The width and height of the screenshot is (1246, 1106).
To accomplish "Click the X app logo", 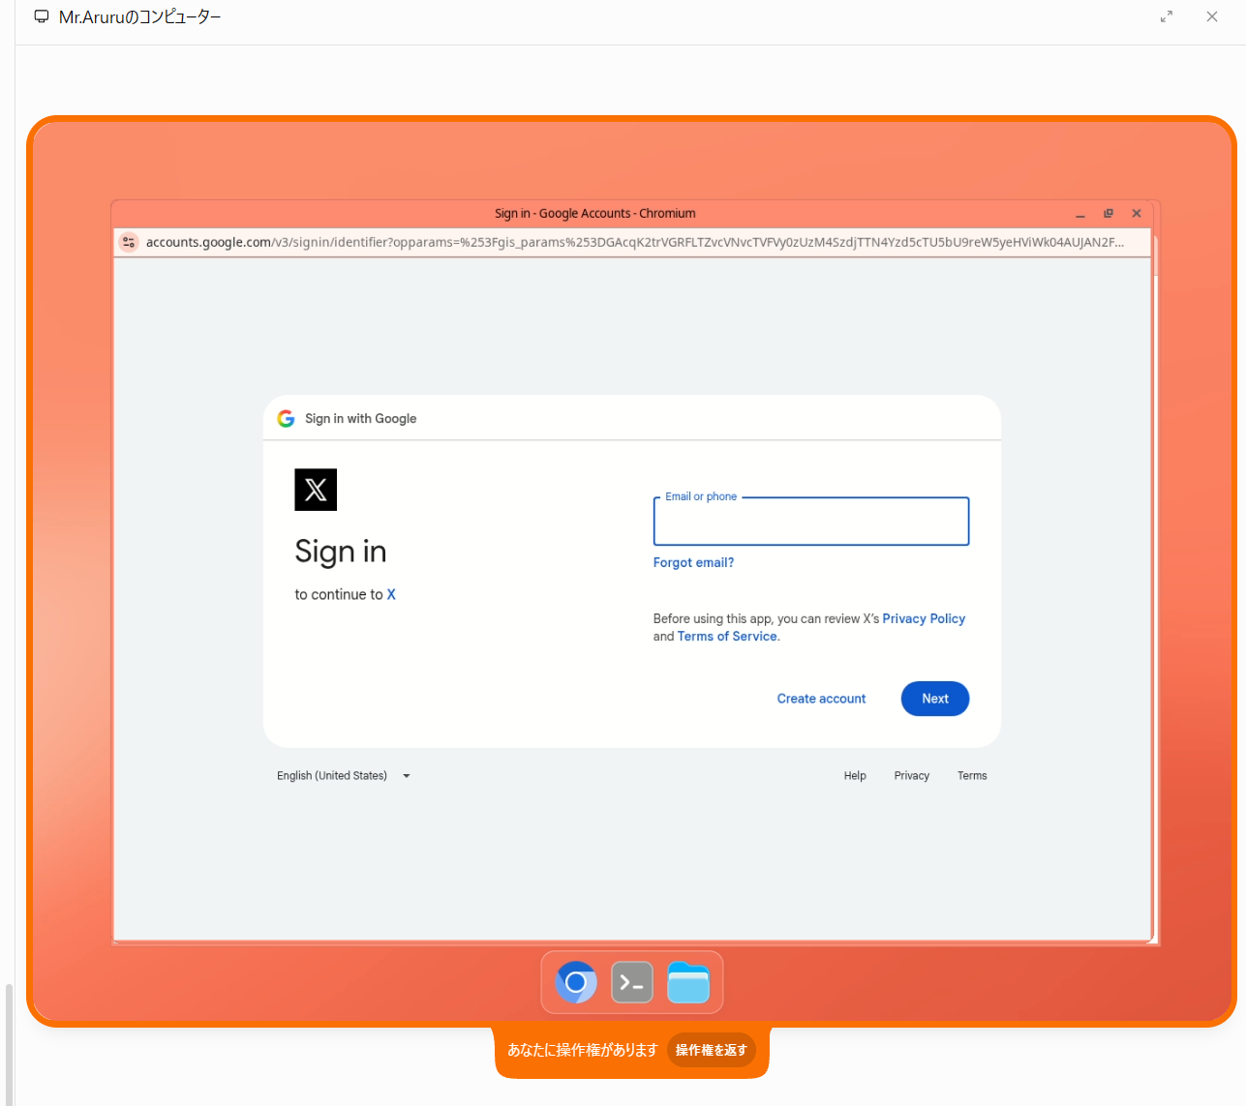I will [316, 490].
